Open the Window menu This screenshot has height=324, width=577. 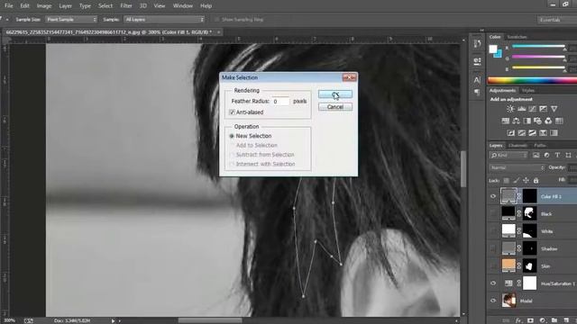point(182,6)
